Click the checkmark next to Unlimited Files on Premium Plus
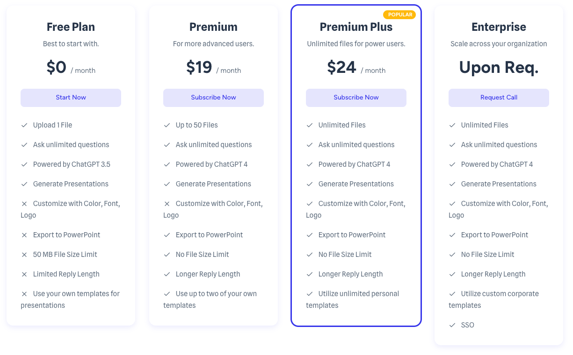573x355 pixels. (310, 125)
